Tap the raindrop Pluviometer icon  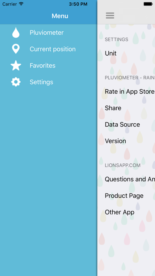coord(16,33)
